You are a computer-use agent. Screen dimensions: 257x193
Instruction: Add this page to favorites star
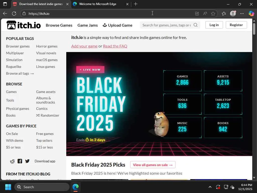coord(213,14)
